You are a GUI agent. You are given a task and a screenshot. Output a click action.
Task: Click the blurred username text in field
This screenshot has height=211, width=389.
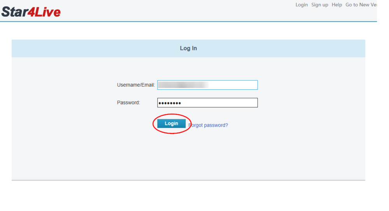pyautogui.click(x=183, y=85)
